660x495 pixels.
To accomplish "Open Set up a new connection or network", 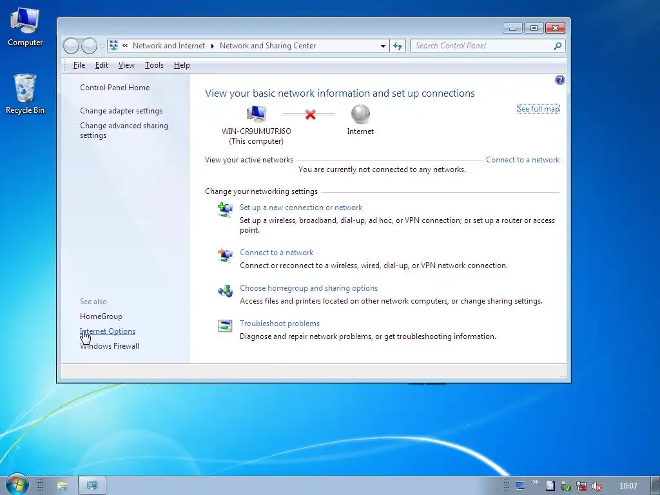I will point(301,208).
